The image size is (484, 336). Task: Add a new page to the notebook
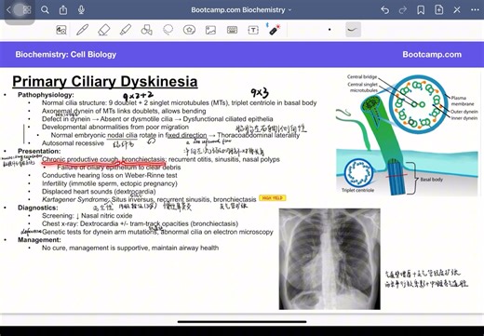438,10
